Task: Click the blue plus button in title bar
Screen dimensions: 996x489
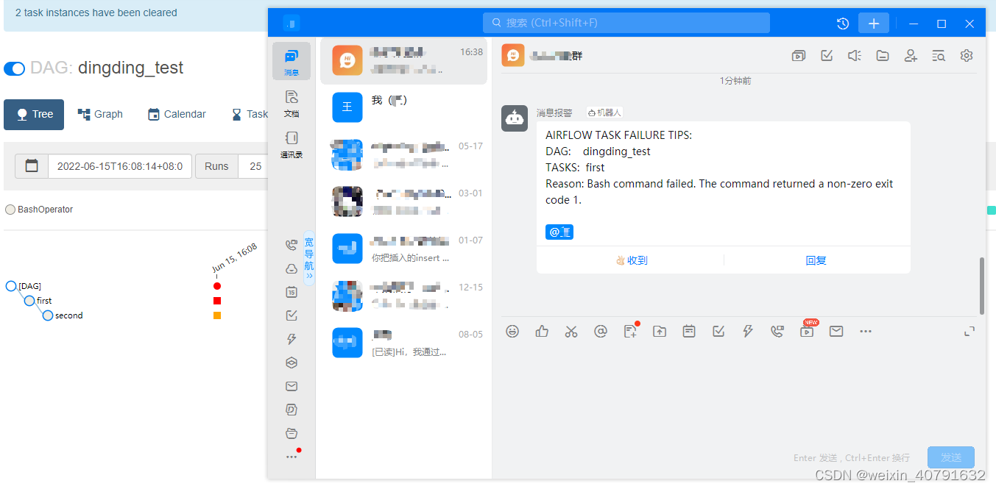Action: click(874, 24)
